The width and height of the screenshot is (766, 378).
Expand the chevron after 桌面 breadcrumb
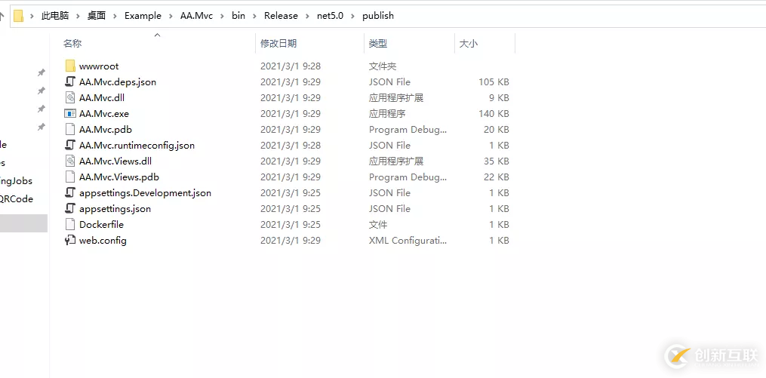point(115,16)
